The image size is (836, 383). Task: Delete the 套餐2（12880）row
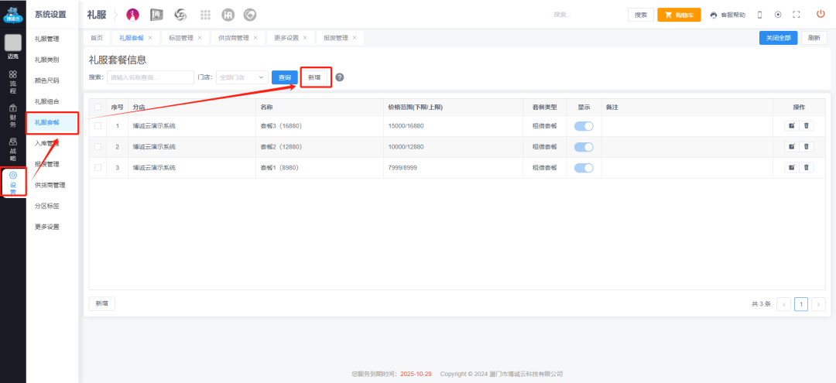(806, 146)
